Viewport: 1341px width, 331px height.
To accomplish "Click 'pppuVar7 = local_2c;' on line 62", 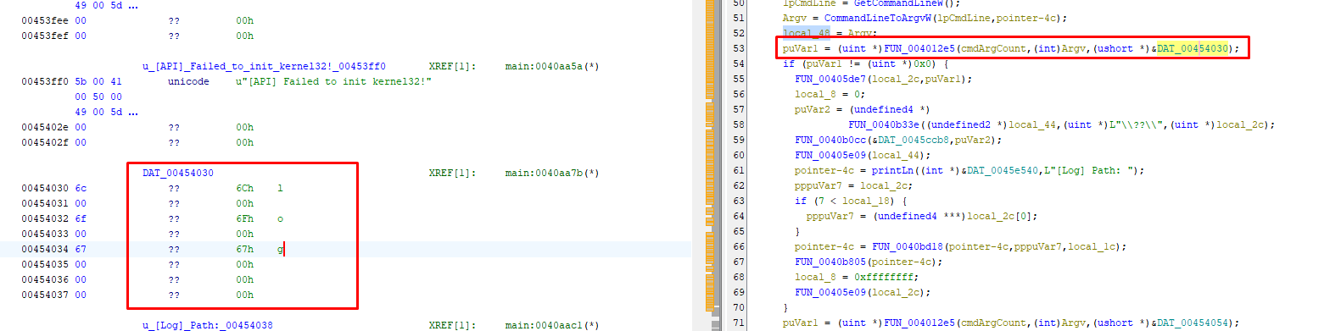I will click(x=854, y=185).
